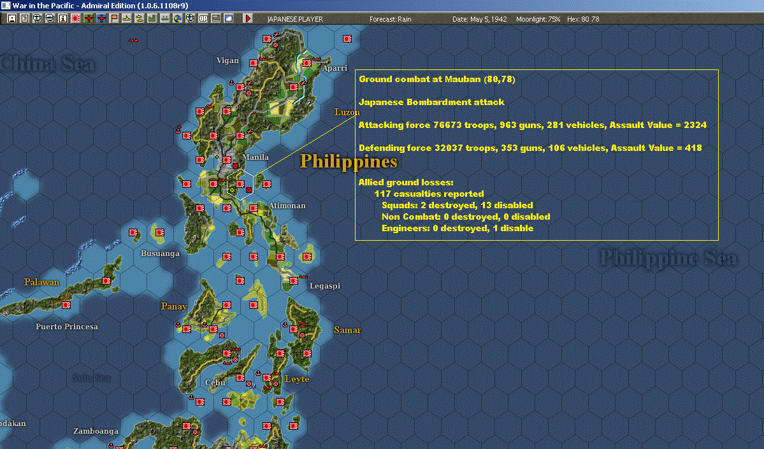Click the Cebu map label

(215, 382)
